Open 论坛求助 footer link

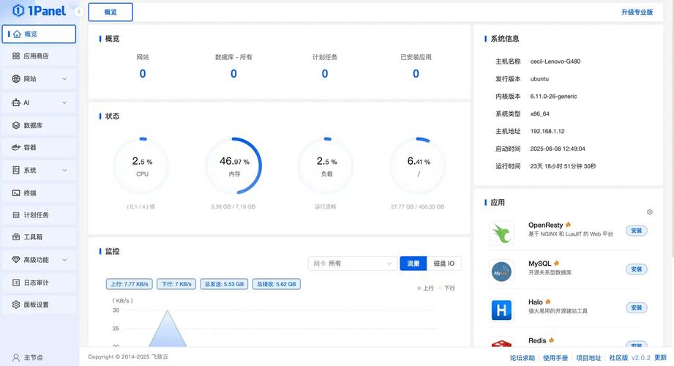pos(523,358)
